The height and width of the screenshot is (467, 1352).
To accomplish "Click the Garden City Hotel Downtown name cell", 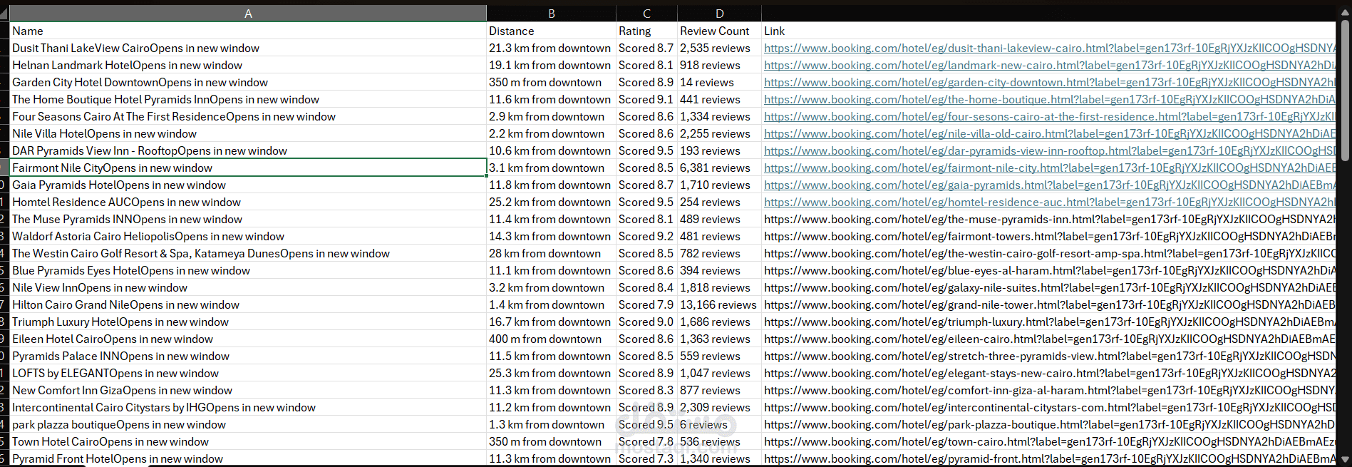I will (248, 82).
